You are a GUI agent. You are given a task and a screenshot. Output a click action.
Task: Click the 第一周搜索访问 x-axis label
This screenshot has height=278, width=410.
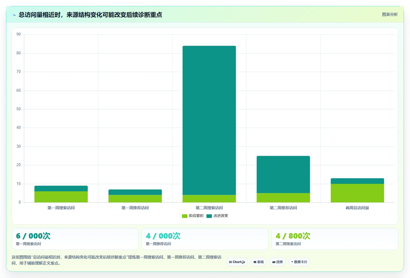click(61, 208)
